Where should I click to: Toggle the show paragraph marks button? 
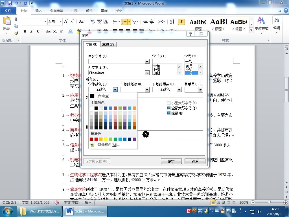pyautogui.click(x=181, y=21)
